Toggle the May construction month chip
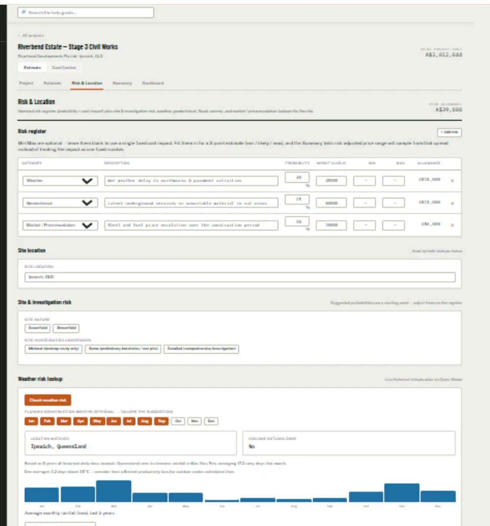490x526 pixels. click(x=97, y=421)
